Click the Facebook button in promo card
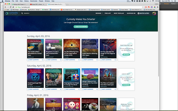Image resolution: width=178 pixels, height=111 pixels. pyautogui.click(x=126, y=85)
